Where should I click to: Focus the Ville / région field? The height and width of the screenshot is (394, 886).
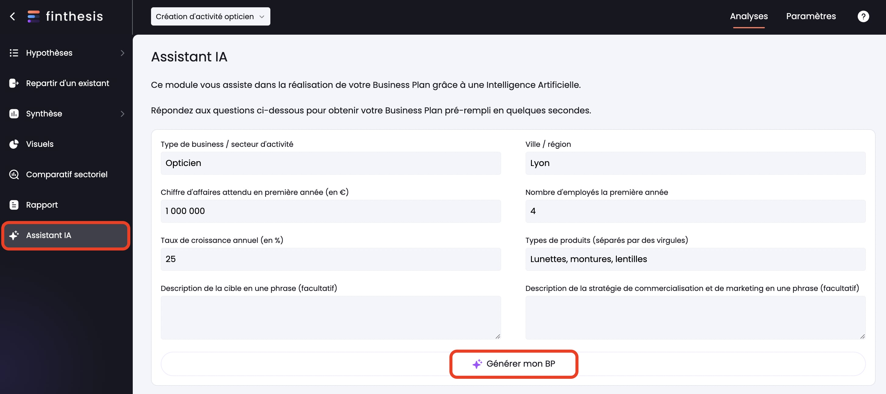[695, 163]
